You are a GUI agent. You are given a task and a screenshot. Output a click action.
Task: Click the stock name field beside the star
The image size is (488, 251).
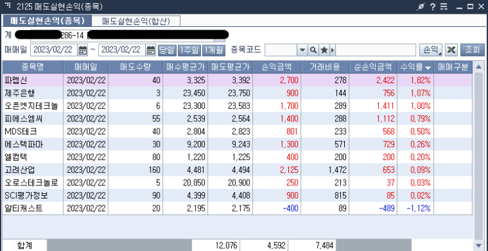pos(375,50)
